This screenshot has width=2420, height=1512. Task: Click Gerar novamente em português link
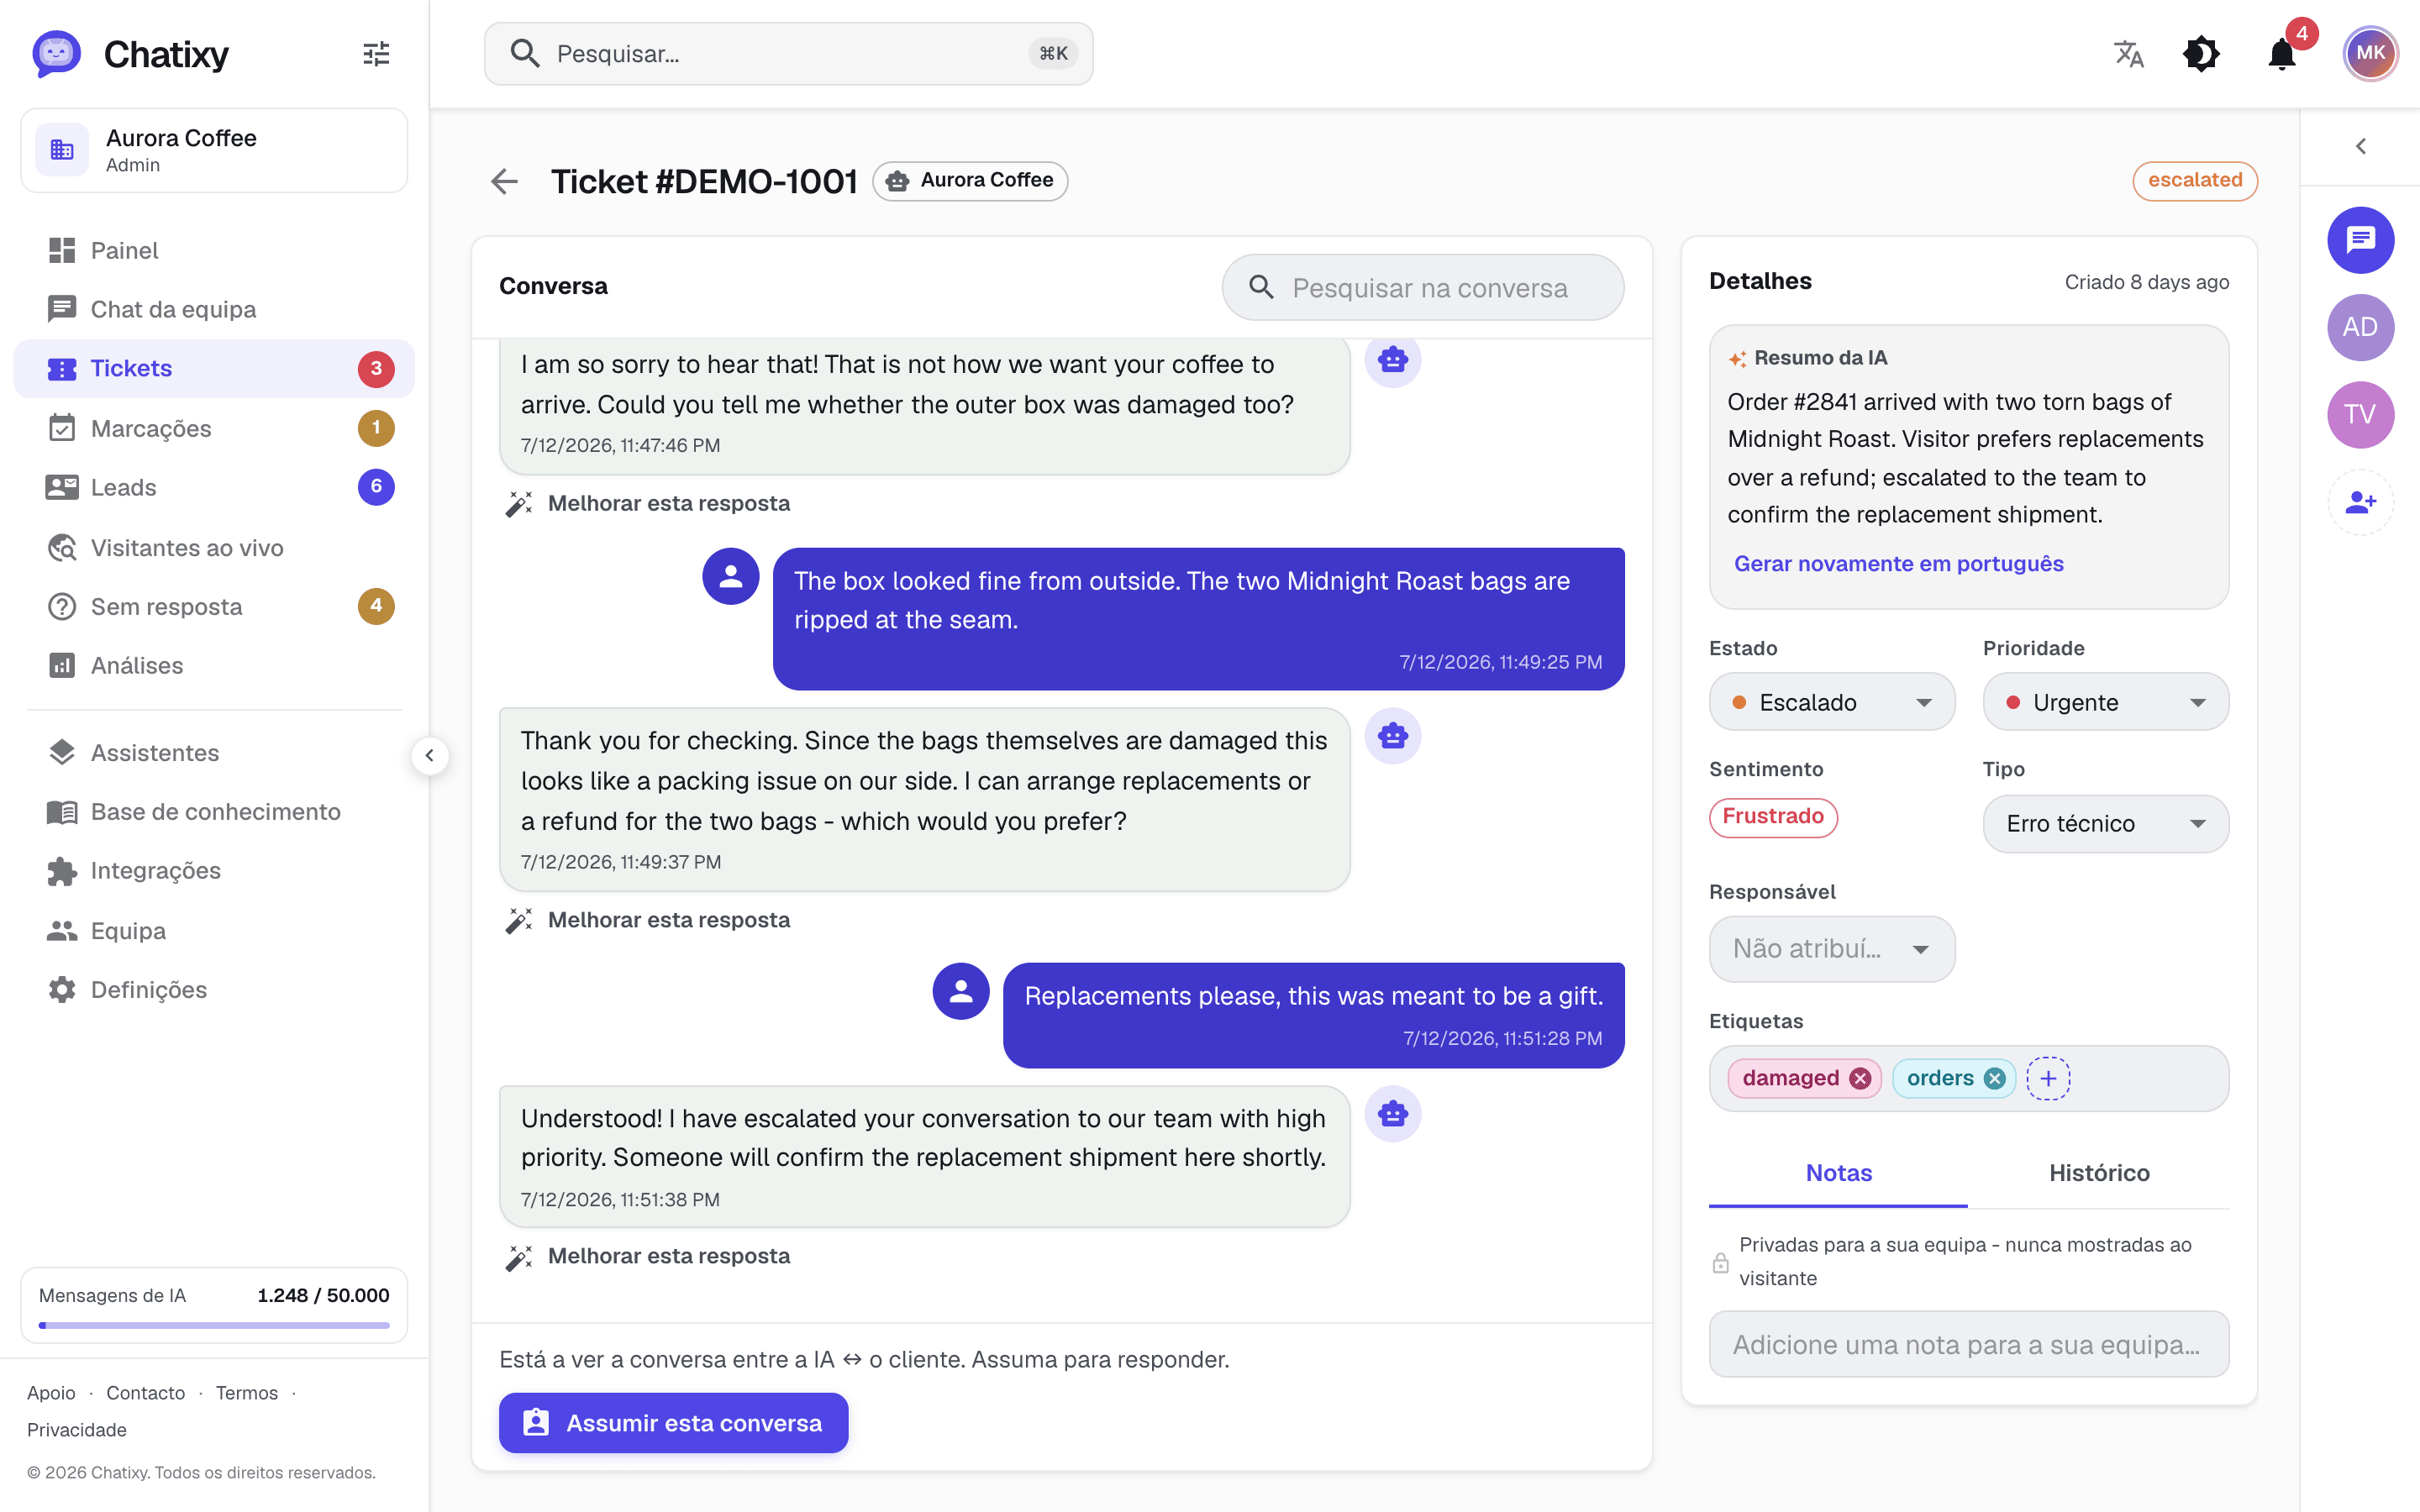pos(1898,563)
